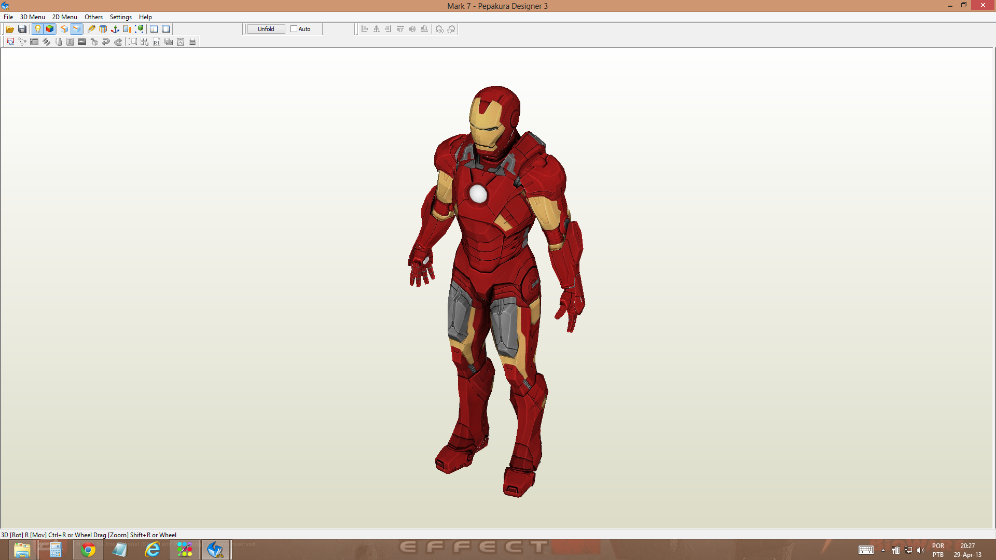Click the Save floppy disk icon

point(22,29)
